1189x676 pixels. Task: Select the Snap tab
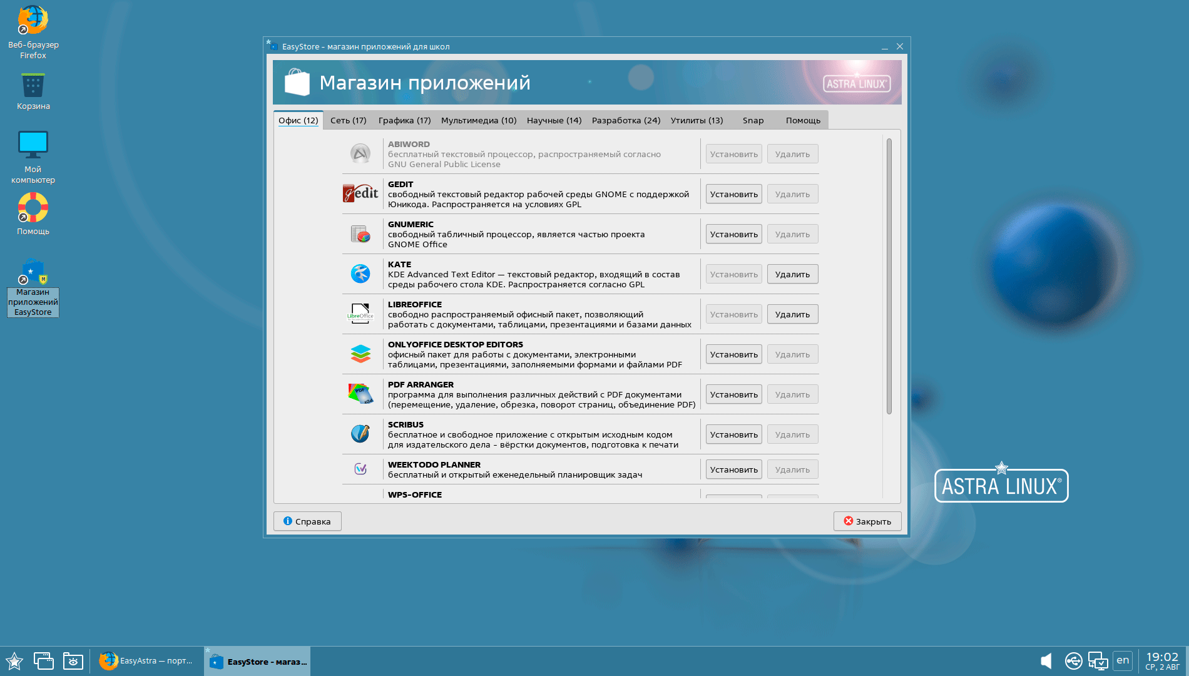(x=753, y=120)
